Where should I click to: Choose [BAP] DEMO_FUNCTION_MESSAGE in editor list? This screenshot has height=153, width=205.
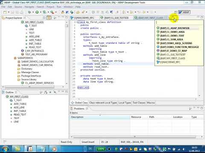[x=178, y=47]
